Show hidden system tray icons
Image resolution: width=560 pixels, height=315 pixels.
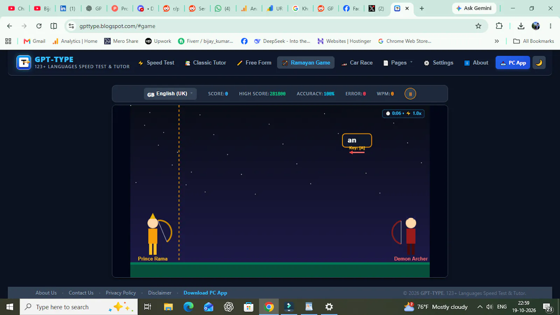click(480, 307)
